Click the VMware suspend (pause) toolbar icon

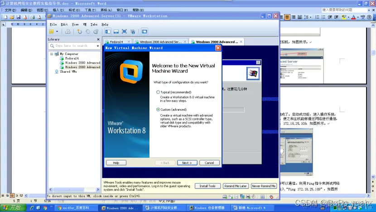click(51, 31)
